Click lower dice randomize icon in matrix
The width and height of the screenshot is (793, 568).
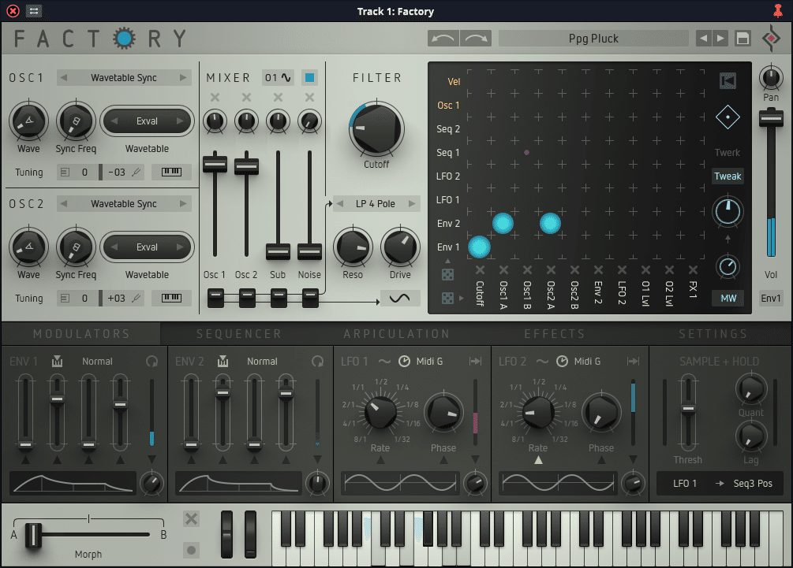pyautogui.click(x=447, y=298)
